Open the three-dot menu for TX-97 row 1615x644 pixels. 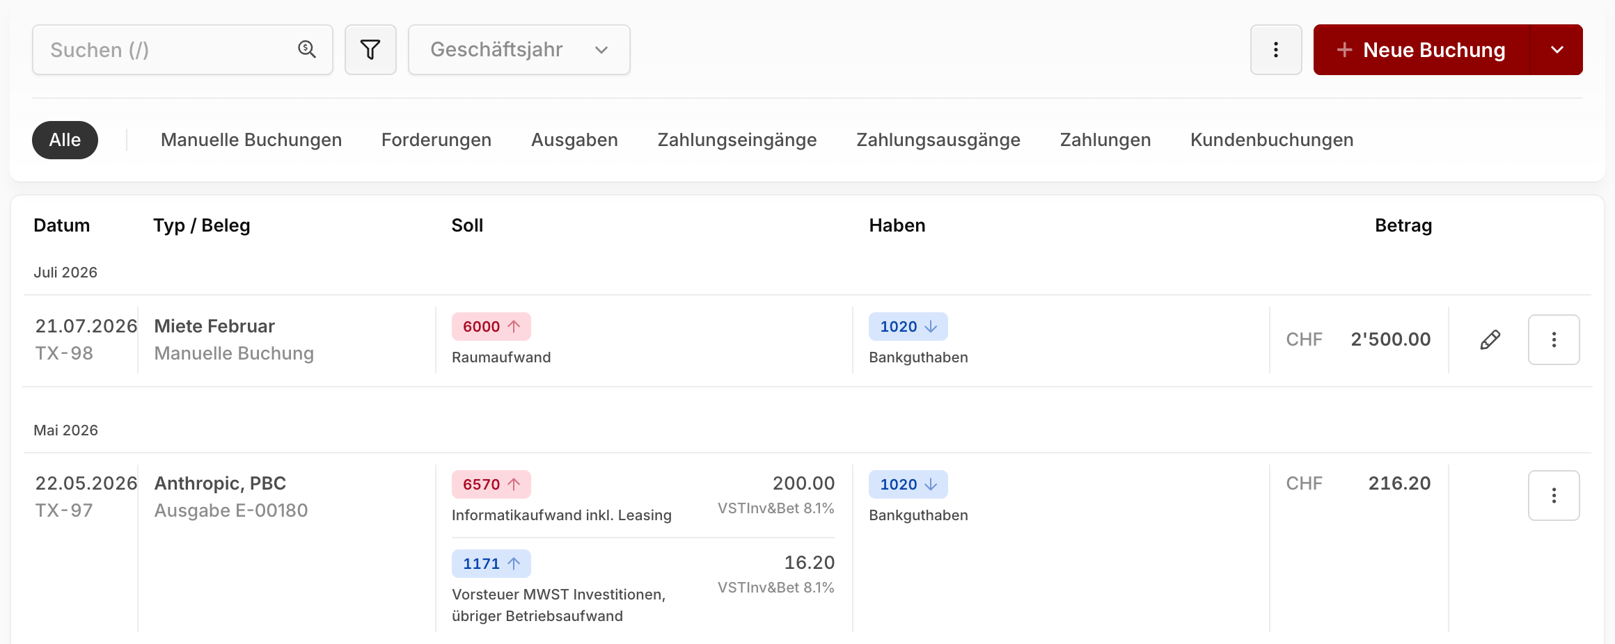(1554, 495)
